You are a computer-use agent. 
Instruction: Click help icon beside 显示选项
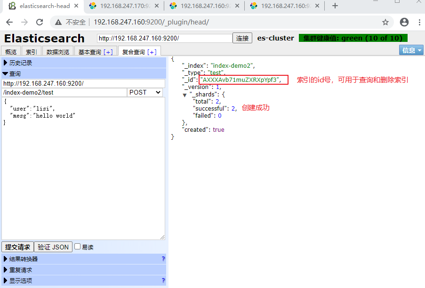pyautogui.click(x=163, y=280)
